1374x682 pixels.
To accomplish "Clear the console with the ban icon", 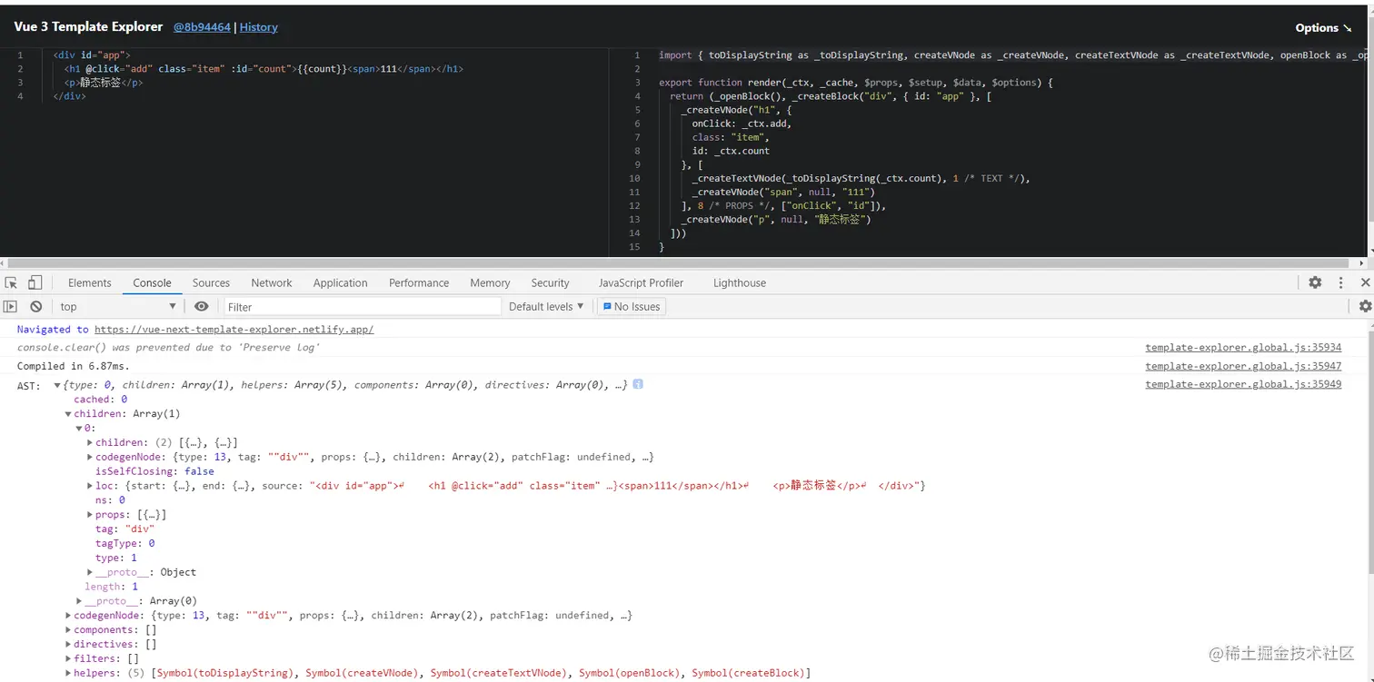I will pos(35,307).
